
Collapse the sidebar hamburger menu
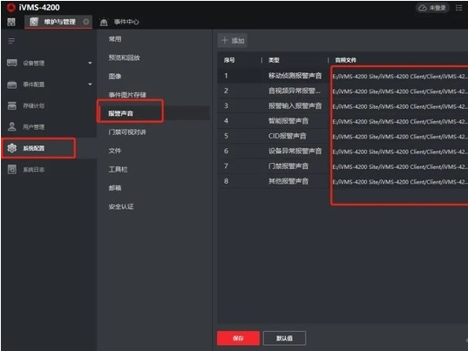point(11,41)
